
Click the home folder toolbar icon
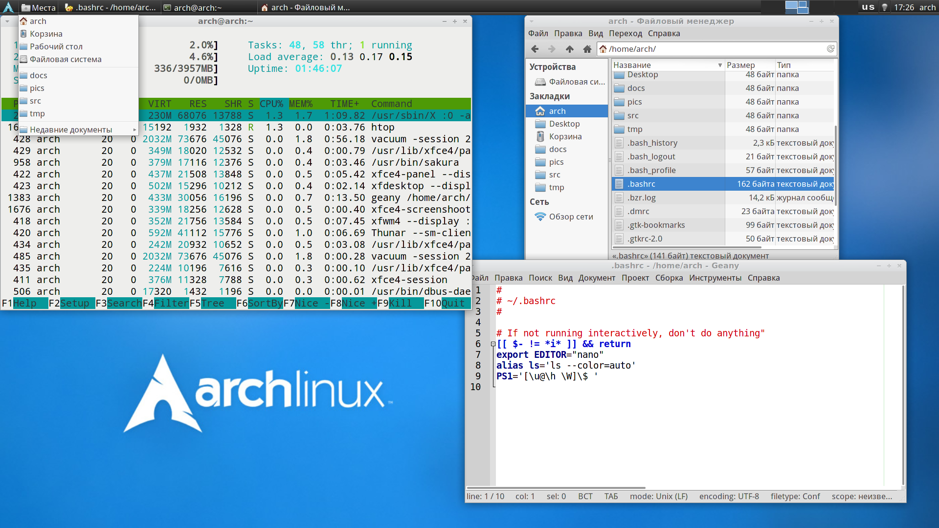click(x=587, y=49)
